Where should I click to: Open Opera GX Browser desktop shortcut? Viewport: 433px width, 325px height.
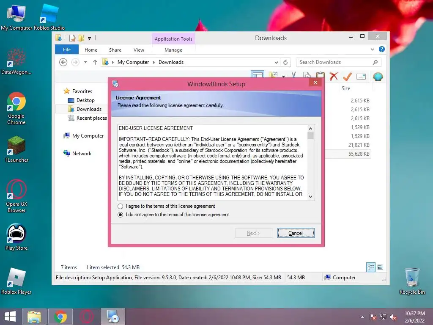click(16, 196)
